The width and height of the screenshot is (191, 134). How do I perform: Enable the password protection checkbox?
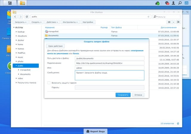coord(49,83)
